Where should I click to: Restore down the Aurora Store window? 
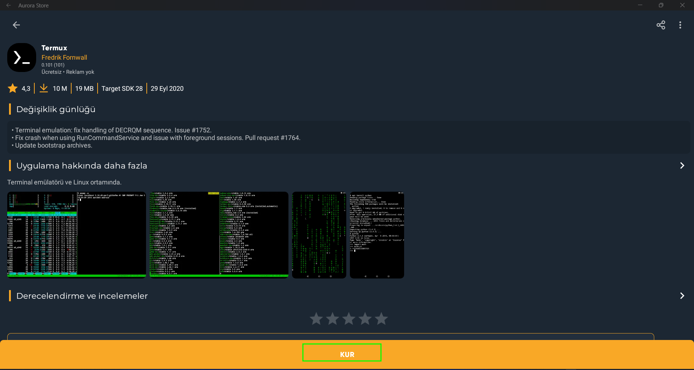point(661,5)
